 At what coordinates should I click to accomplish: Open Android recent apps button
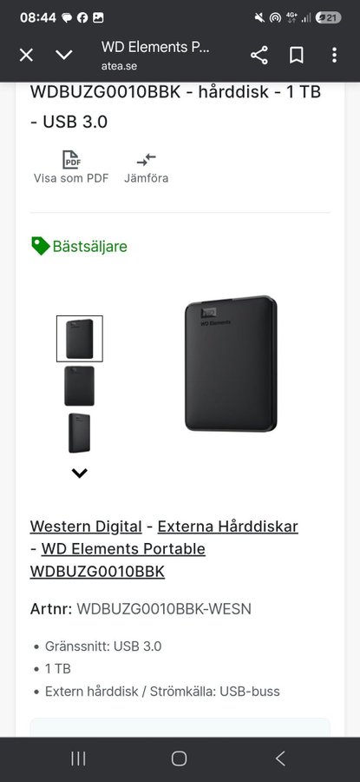(78, 759)
